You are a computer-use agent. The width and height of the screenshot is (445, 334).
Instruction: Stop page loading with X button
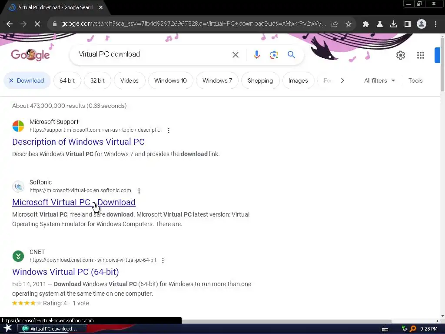[37, 24]
